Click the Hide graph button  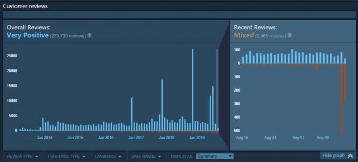[338, 156]
